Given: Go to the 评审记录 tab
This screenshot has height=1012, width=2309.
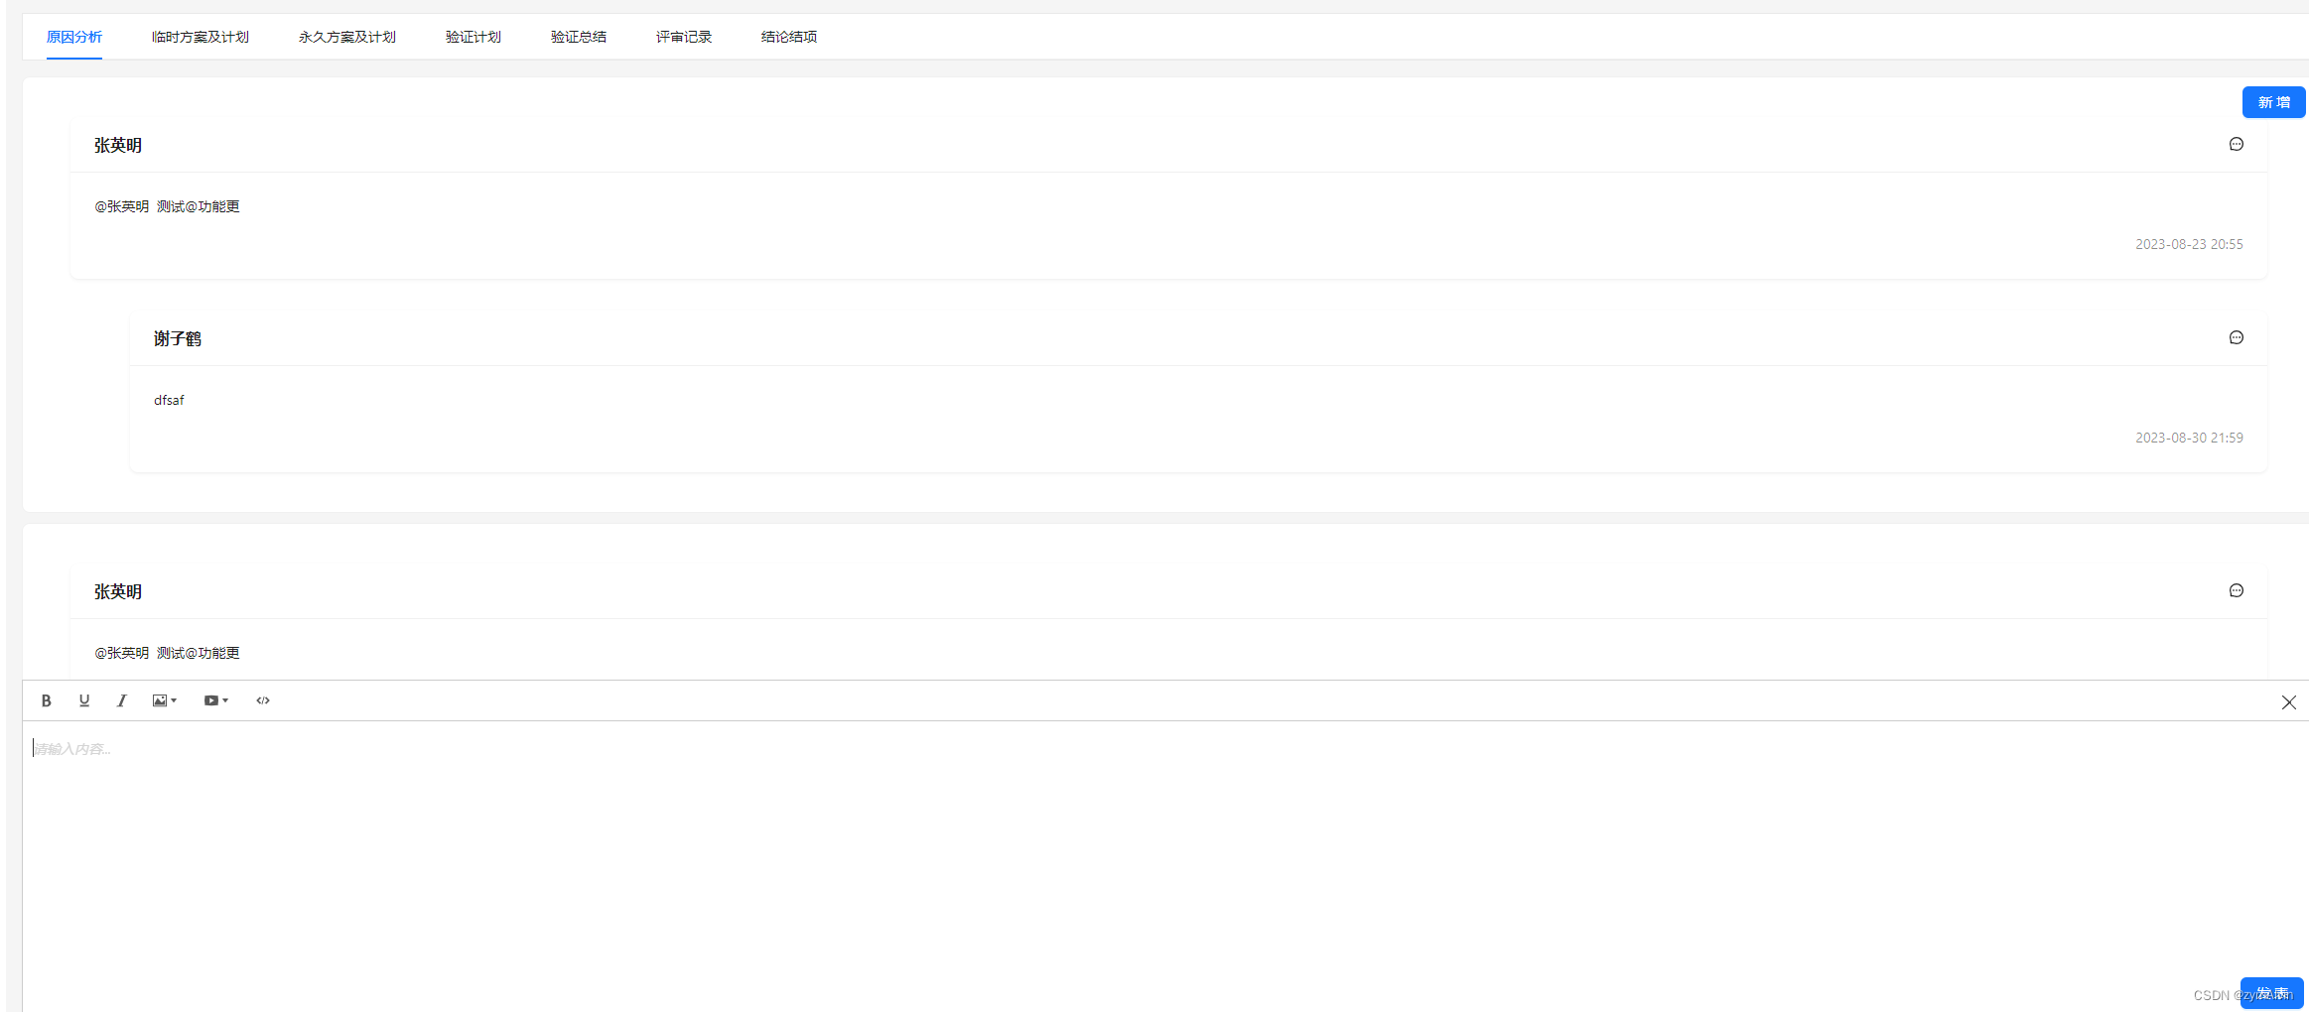Looking at the screenshot, I should pos(683,37).
